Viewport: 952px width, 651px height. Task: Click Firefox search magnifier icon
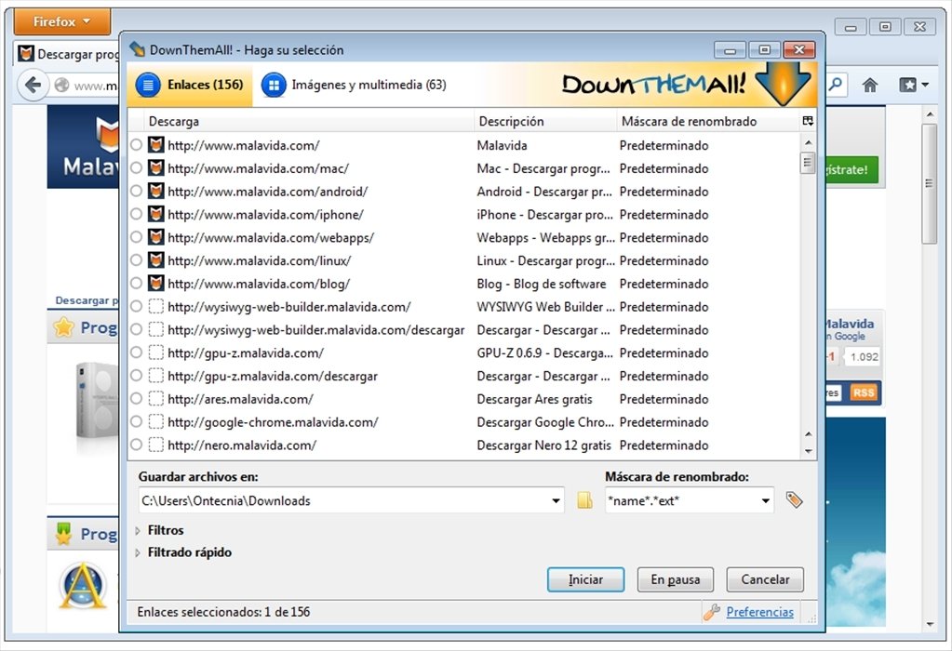[836, 85]
